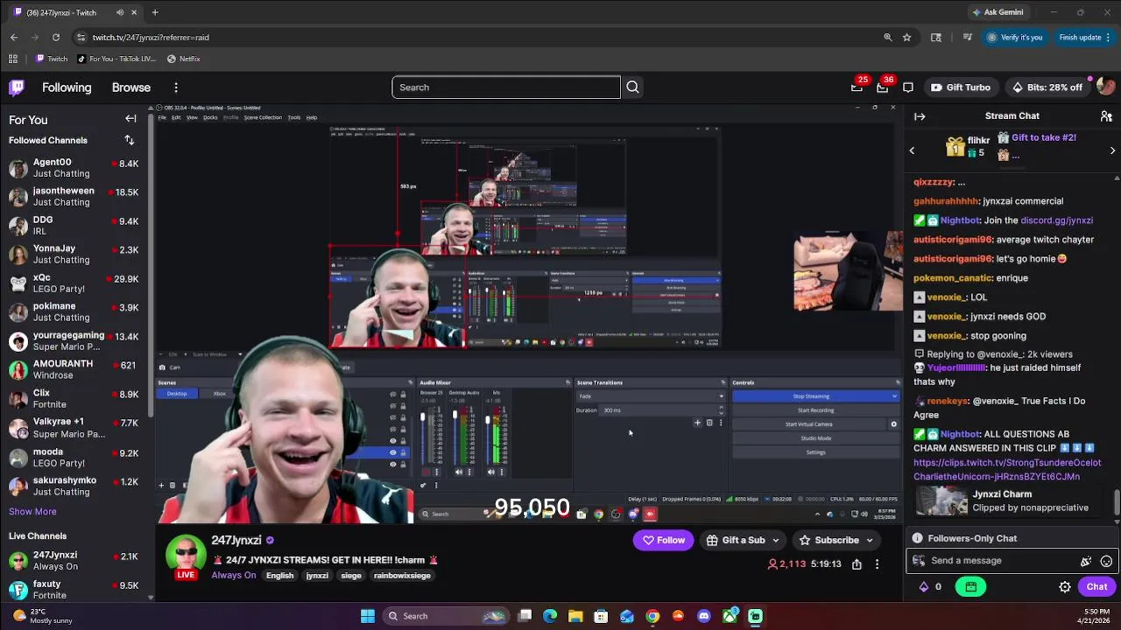The height and width of the screenshot is (630, 1121).
Task: Follow the 247Jynxzi channel
Action: pyautogui.click(x=664, y=540)
